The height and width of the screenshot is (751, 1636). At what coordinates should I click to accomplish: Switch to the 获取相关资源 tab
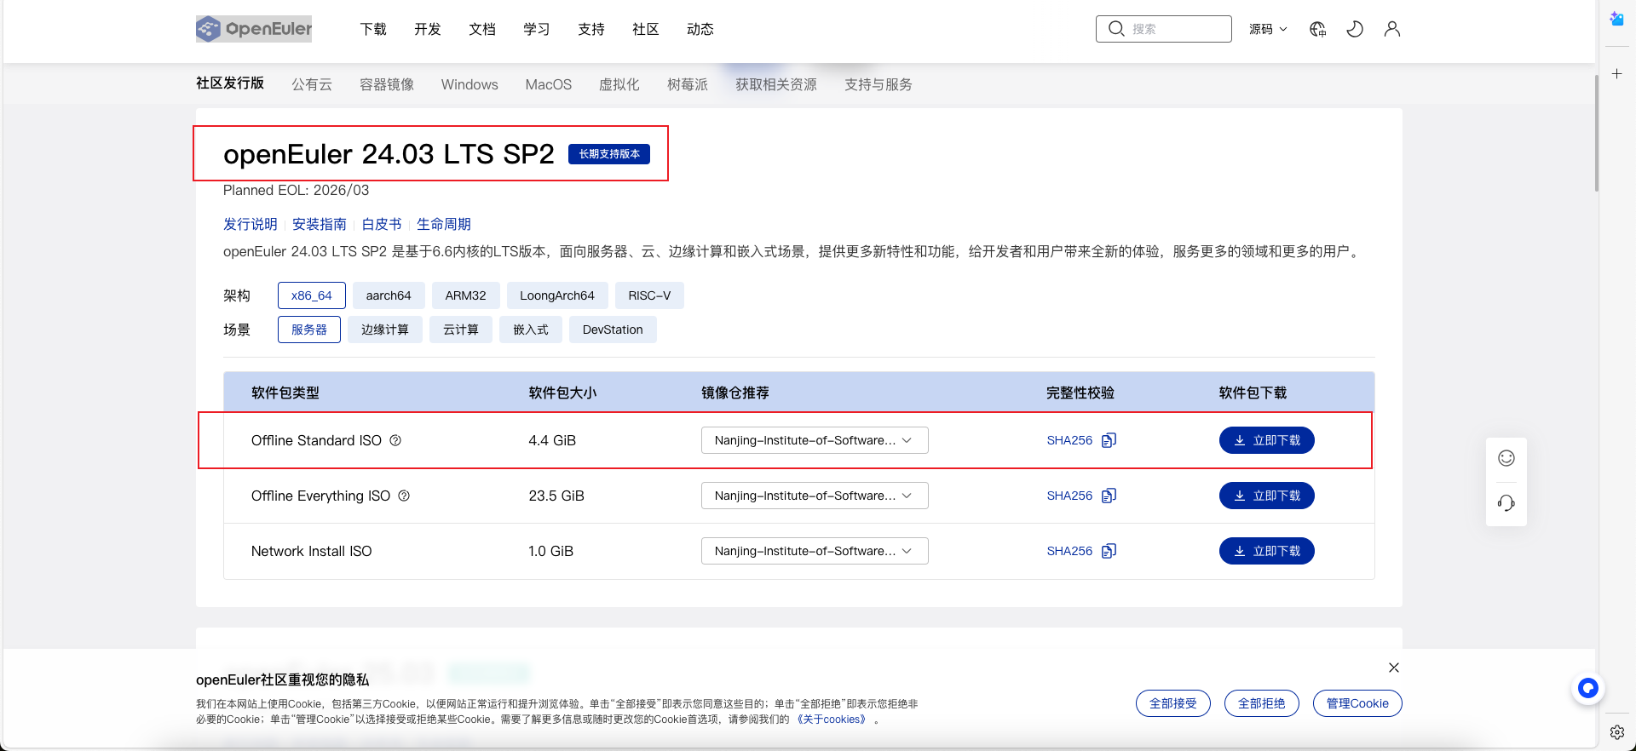pos(776,84)
